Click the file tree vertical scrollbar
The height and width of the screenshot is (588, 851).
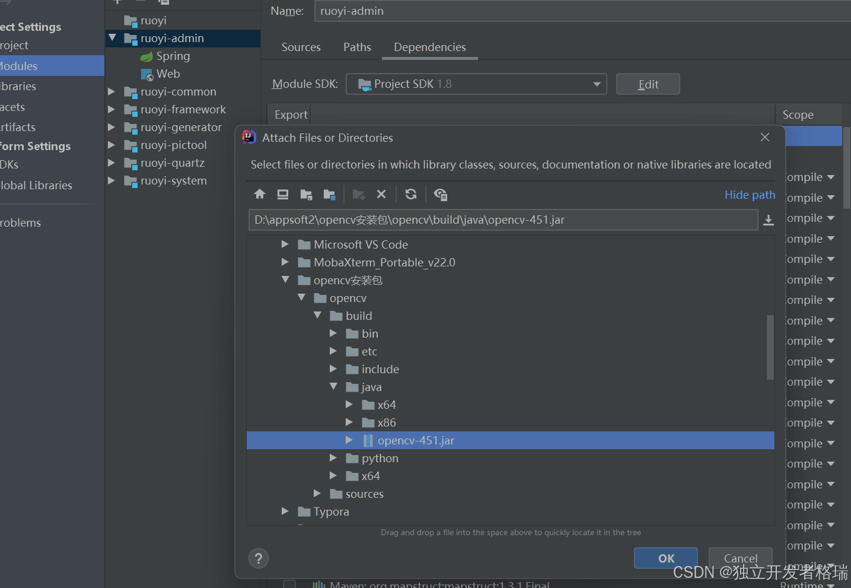(x=770, y=347)
